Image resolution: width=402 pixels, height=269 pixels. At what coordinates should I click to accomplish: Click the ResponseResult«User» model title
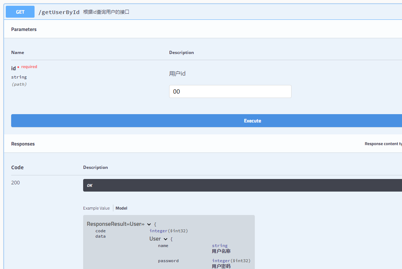116,224
